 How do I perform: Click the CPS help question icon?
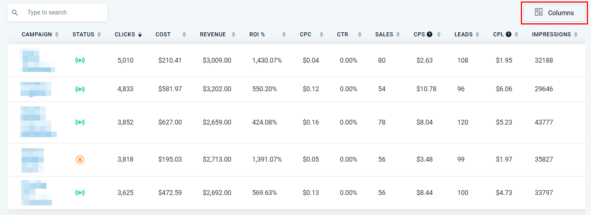coord(430,34)
